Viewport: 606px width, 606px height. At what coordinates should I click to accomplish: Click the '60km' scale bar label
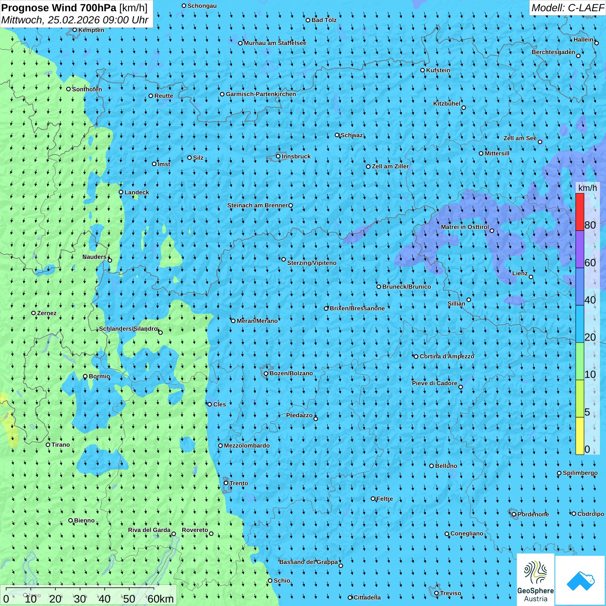[x=161, y=599]
